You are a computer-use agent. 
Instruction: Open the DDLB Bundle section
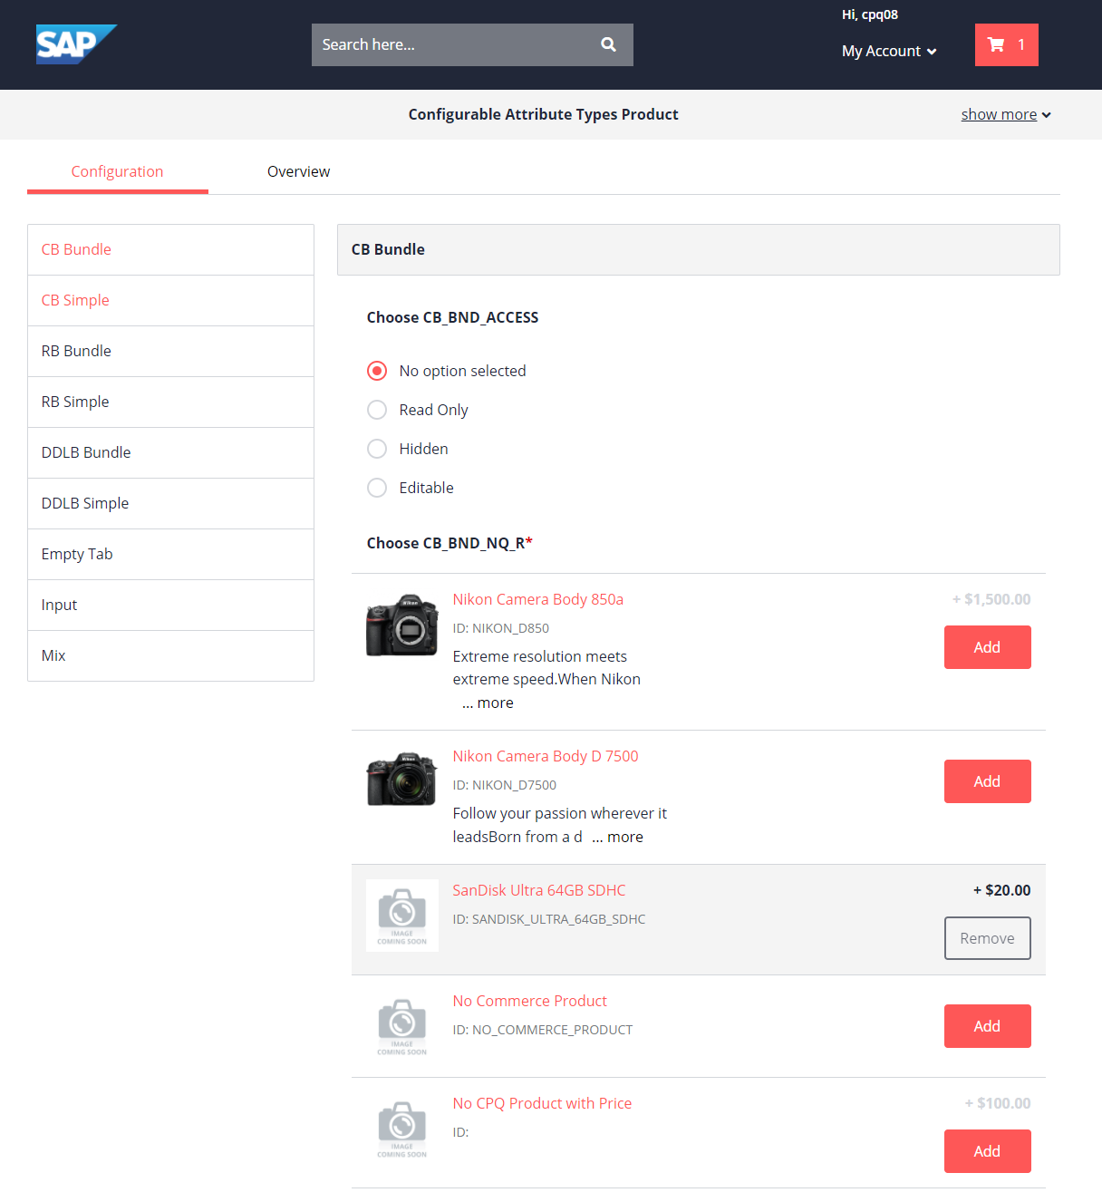click(x=86, y=452)
